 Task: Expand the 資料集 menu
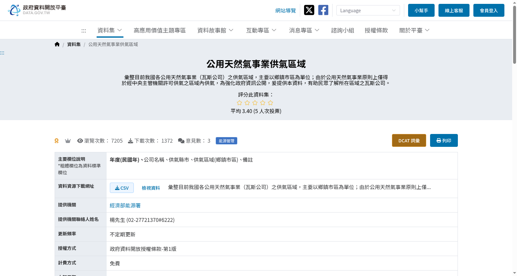point(110,30)
